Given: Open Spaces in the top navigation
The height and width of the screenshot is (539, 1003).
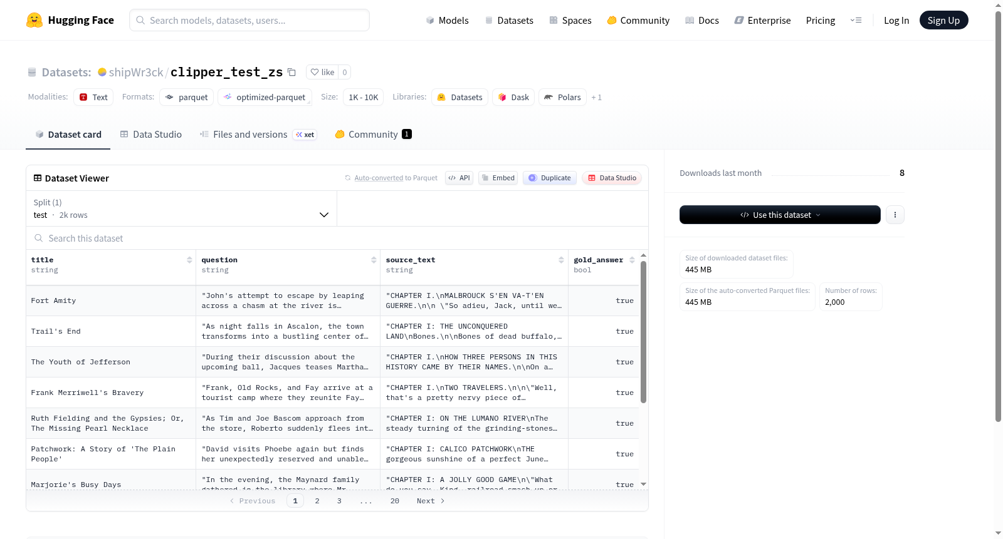Looking at the screenshot, I should pos(570,20).
